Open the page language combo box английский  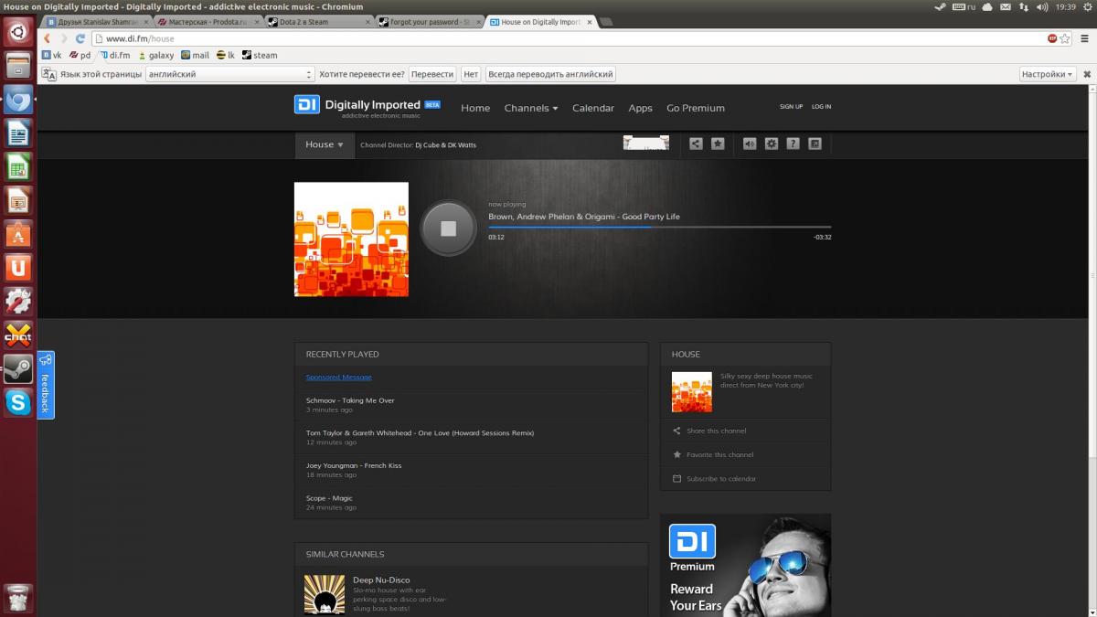(x=230, y=74)
